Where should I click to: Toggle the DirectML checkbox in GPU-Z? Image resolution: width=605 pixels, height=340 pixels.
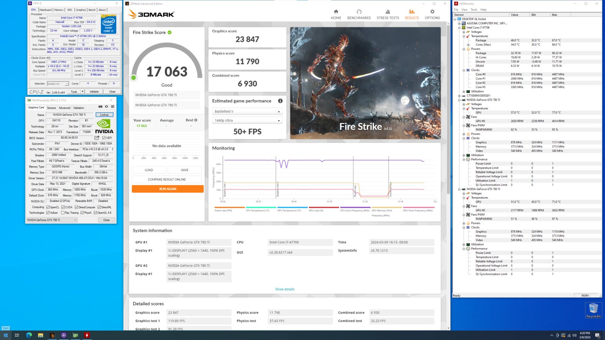coord(99,207)
